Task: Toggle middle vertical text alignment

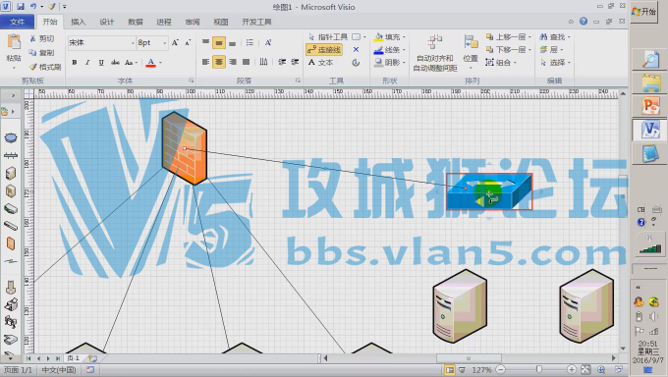Action: [x=218, y=42]
